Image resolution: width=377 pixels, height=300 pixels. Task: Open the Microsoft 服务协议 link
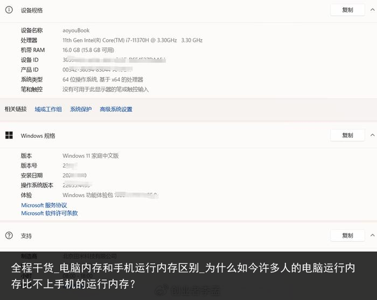44,205
